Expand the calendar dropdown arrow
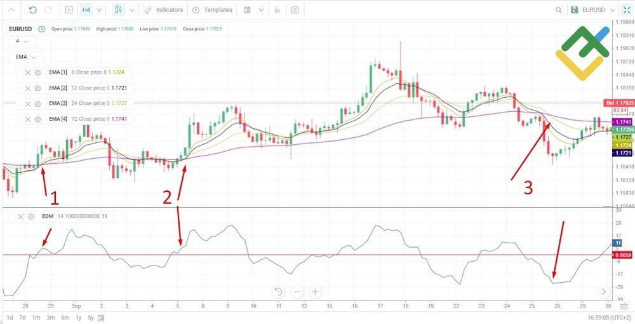 (261, 10)
